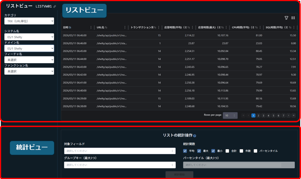
Task: Click the next page arrow
Action: tap(288, 115)
